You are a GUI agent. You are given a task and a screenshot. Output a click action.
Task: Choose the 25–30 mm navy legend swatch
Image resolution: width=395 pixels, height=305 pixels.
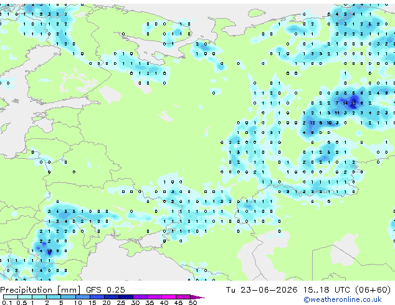(126, 297)
